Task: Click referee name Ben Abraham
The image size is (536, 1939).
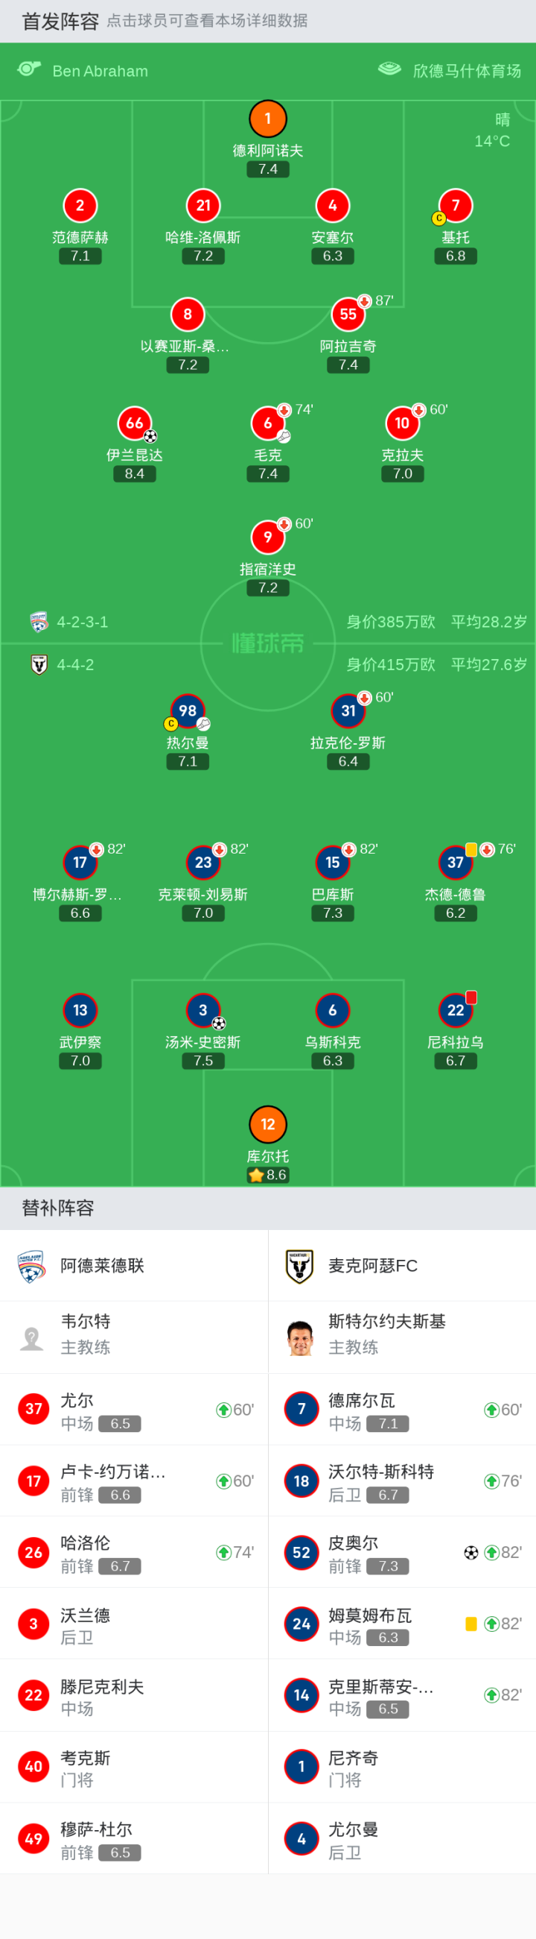Action: coord(100,71)
